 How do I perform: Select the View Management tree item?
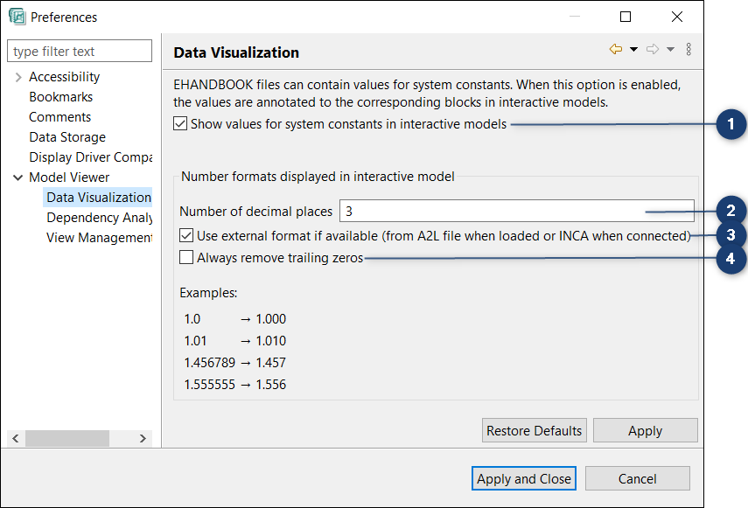coord(98,237)
